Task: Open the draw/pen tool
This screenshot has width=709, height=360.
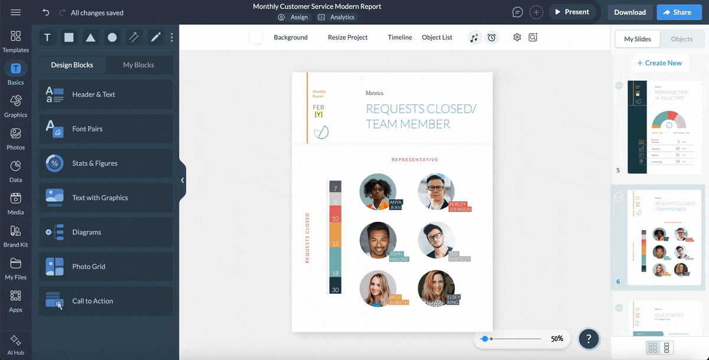Action: (x=155, y=37)
